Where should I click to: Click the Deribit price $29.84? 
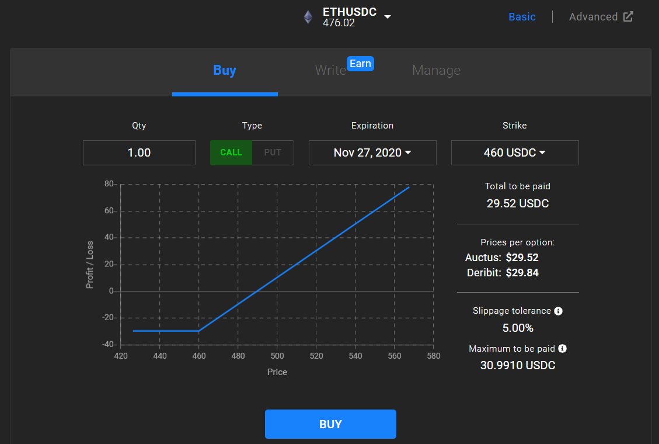pyautogui.click(x=522, y=273)
